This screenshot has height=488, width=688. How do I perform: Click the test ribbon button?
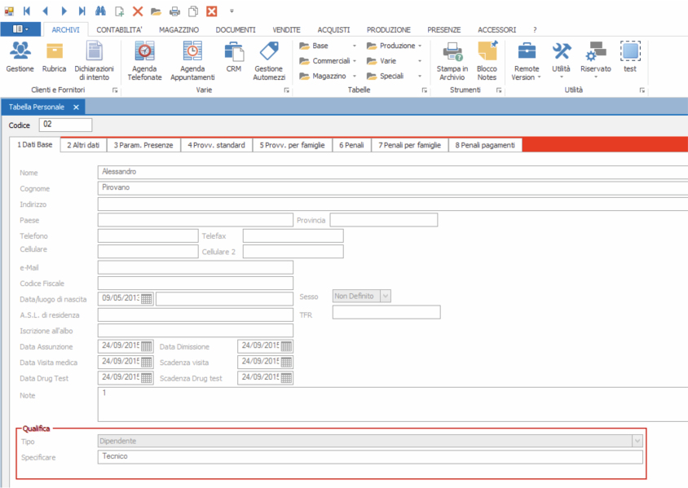coord(630,56)
